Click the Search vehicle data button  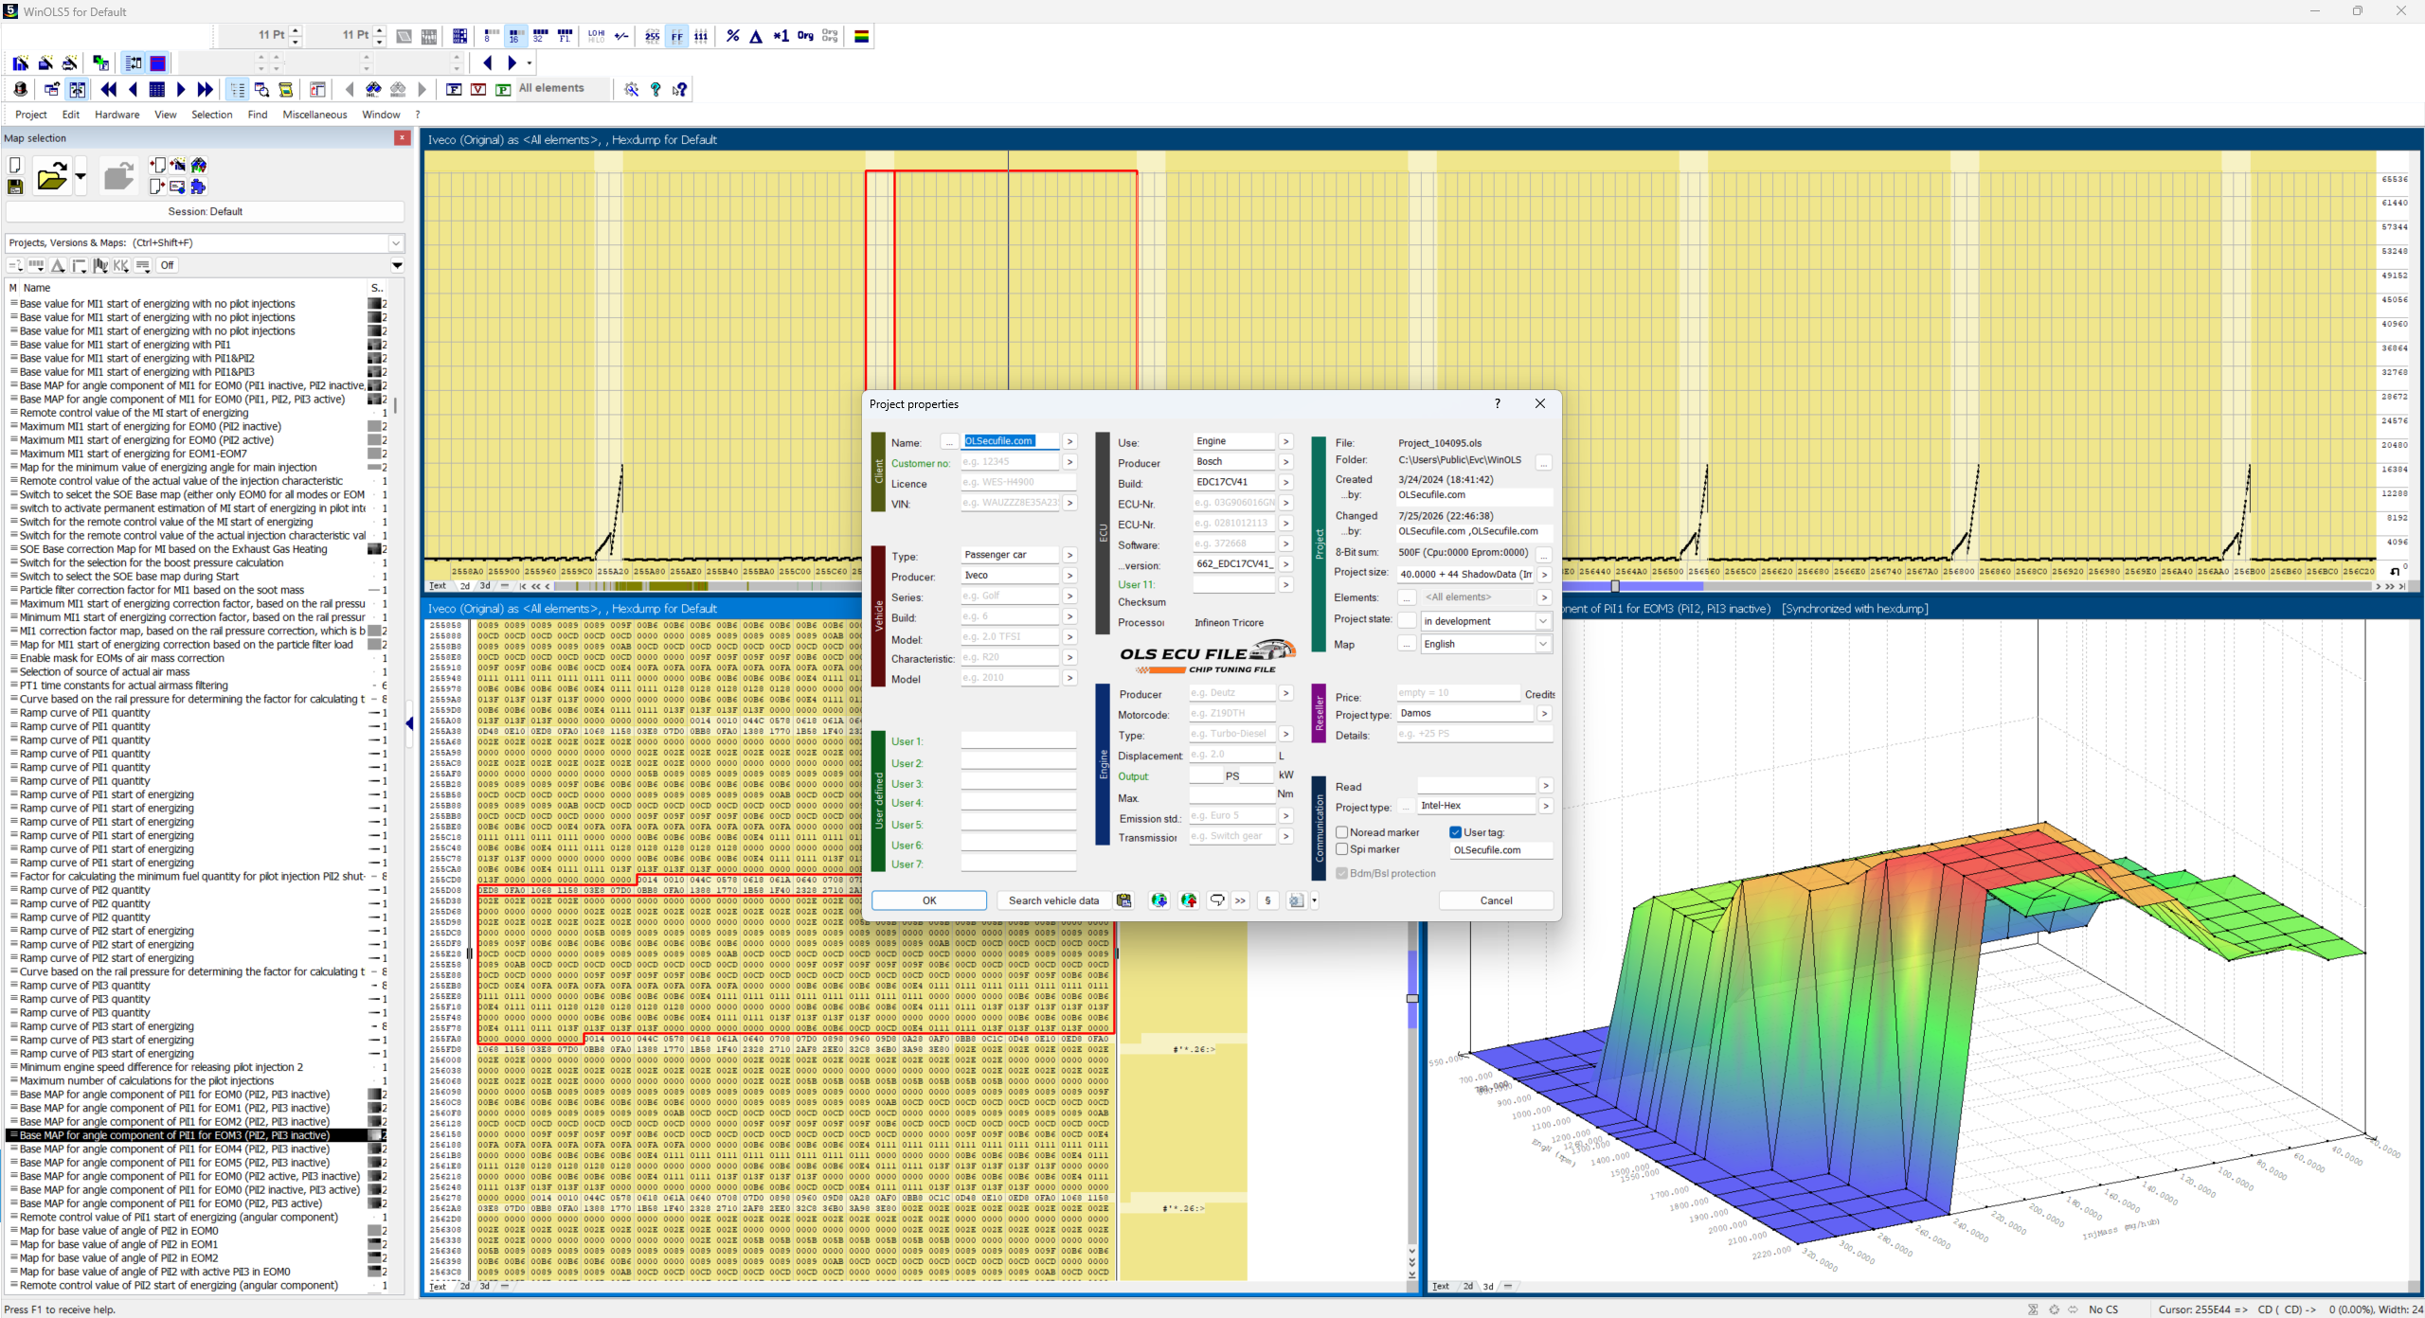pos(1053,900)
